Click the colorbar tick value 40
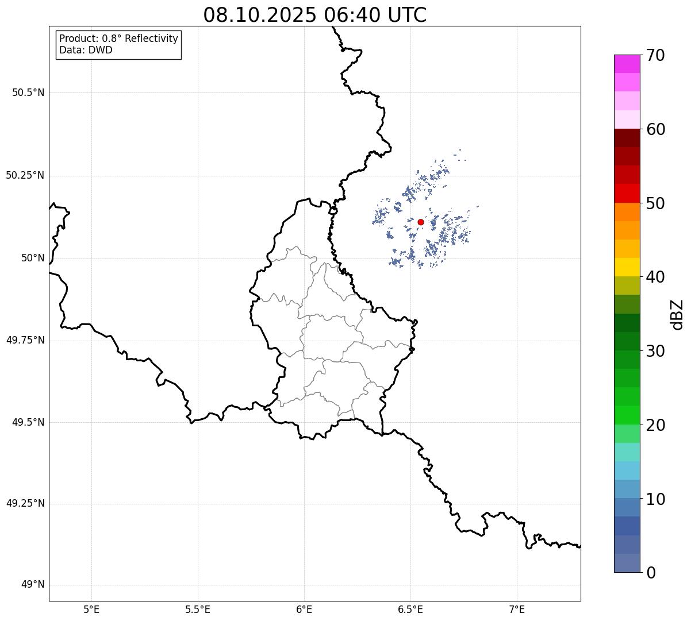 pyautogui.click(x=655, y=277)
